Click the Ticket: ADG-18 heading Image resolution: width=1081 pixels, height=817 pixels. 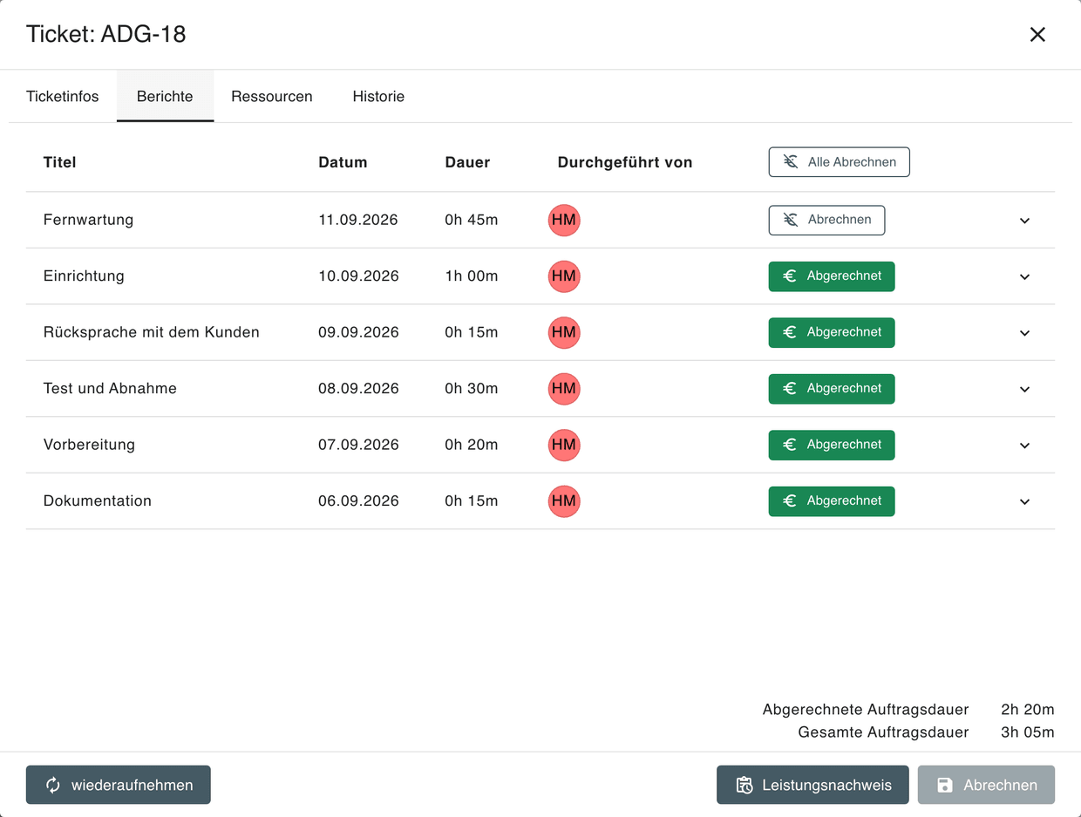[105, 34]
